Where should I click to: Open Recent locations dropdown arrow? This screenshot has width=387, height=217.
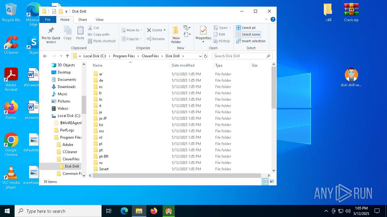click(x=61, y=56)
